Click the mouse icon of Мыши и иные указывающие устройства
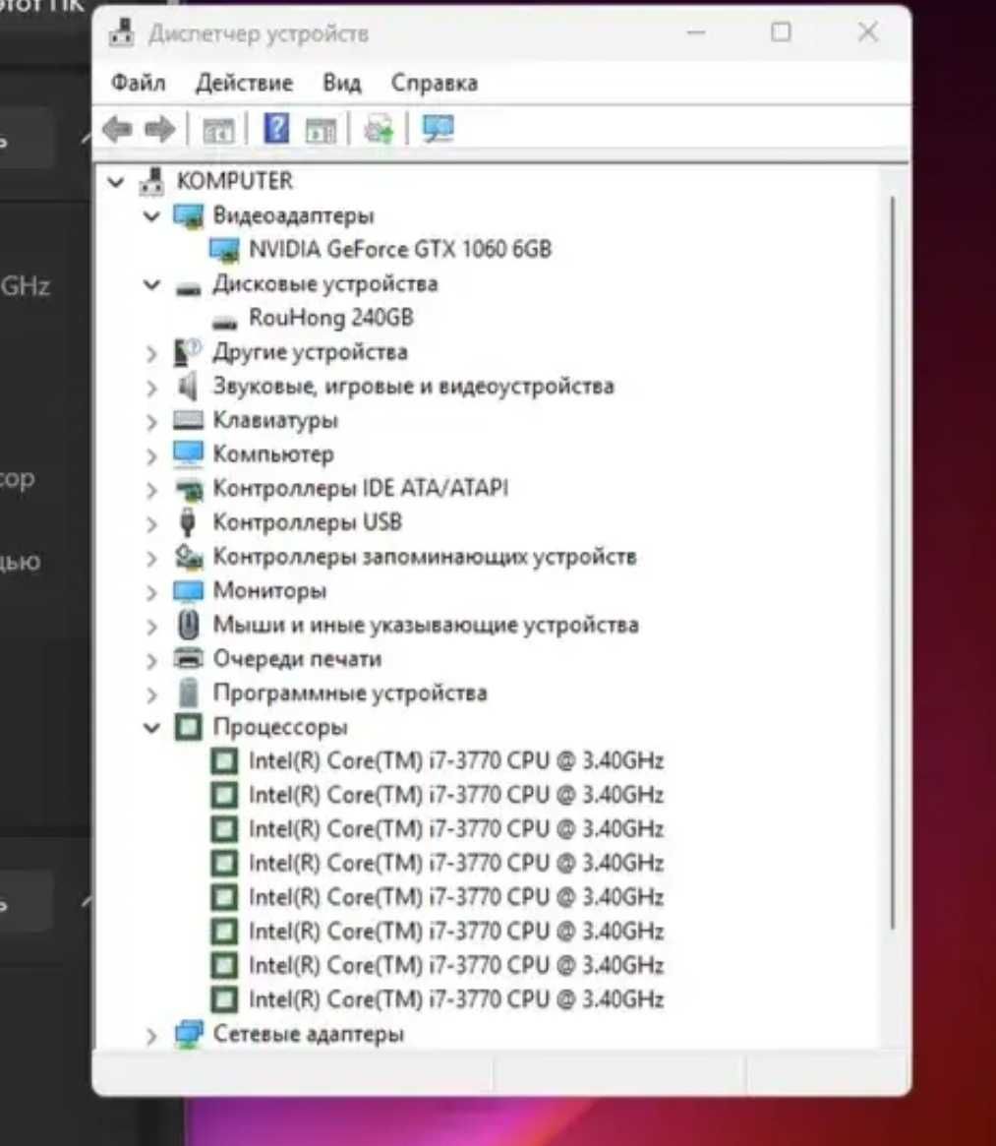Viewport: 996px width, 1146px height. click(x=189, y=625)
